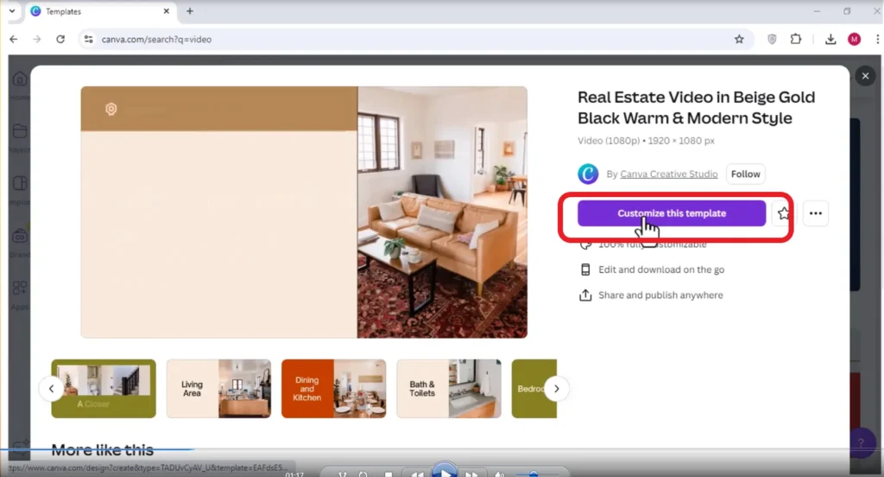
Task: Star this template as a favorite
Action: (x=783, y=213)
